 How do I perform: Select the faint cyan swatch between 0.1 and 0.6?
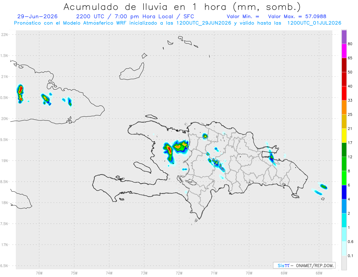coord(344,249)
